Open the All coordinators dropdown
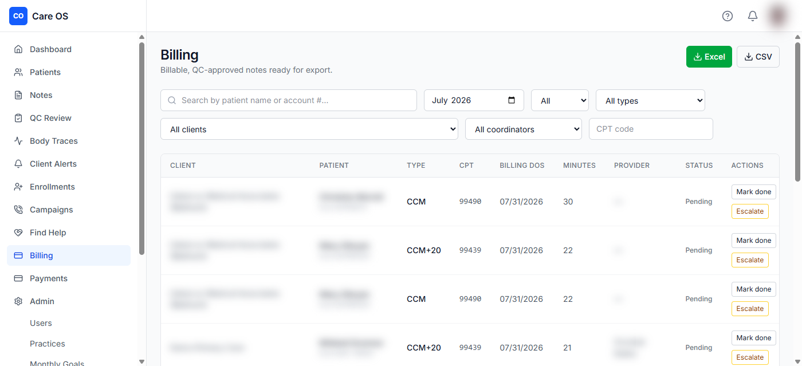Image resolution: width=802 pixels, height=366 pixels. (524, 129)
